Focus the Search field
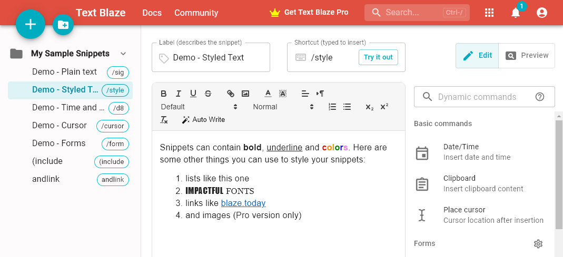 coord(417,13)
